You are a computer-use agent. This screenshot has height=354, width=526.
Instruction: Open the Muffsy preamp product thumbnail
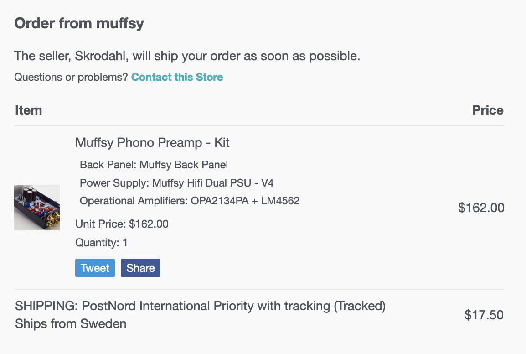(x=37, y=208)
